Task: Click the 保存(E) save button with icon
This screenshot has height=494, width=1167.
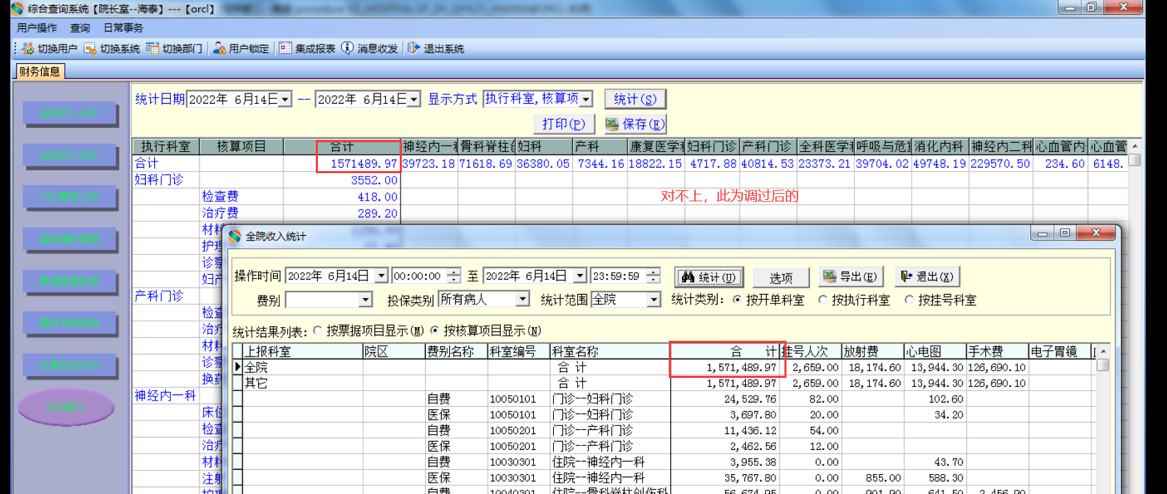Action: 635,124
